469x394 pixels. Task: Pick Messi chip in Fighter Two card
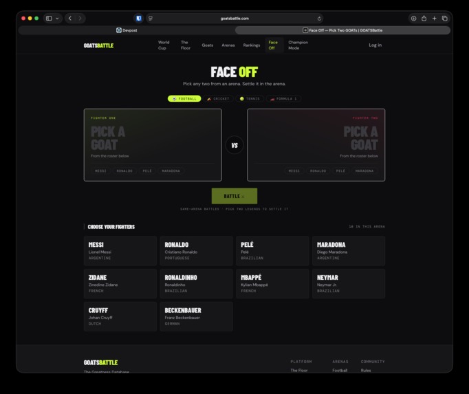coord(294,171)
